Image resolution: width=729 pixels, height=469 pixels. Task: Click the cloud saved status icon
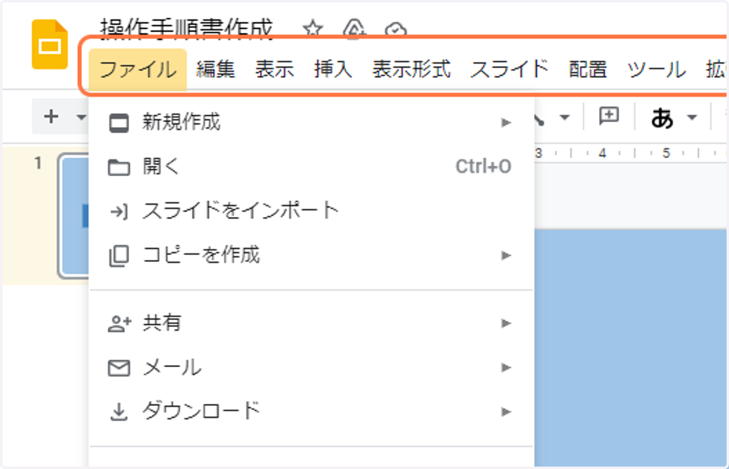[395, 30]
